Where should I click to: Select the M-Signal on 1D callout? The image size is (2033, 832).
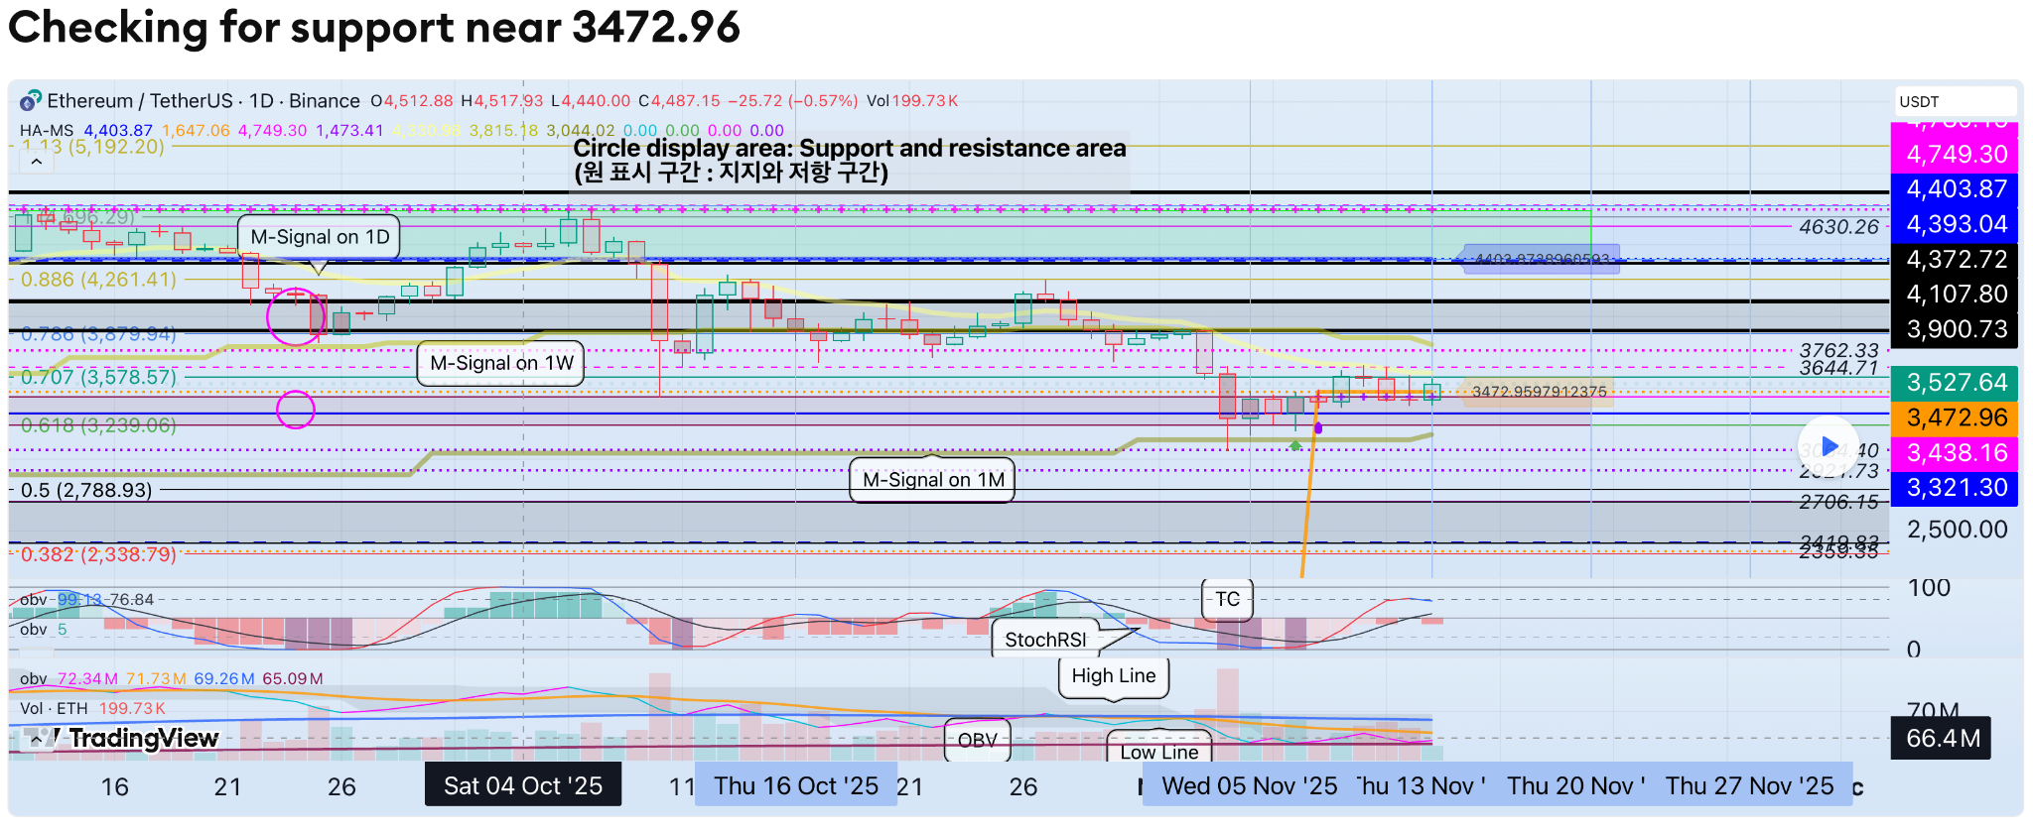pyautogui.click(x=319, y=237)
